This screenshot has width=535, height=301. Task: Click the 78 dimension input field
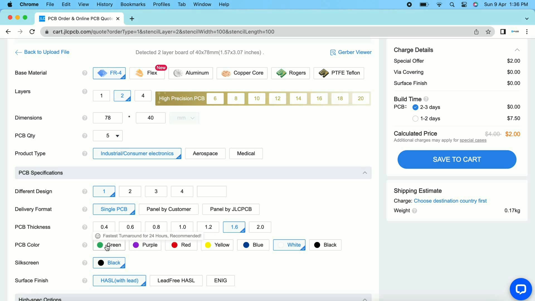click(108, 118)
